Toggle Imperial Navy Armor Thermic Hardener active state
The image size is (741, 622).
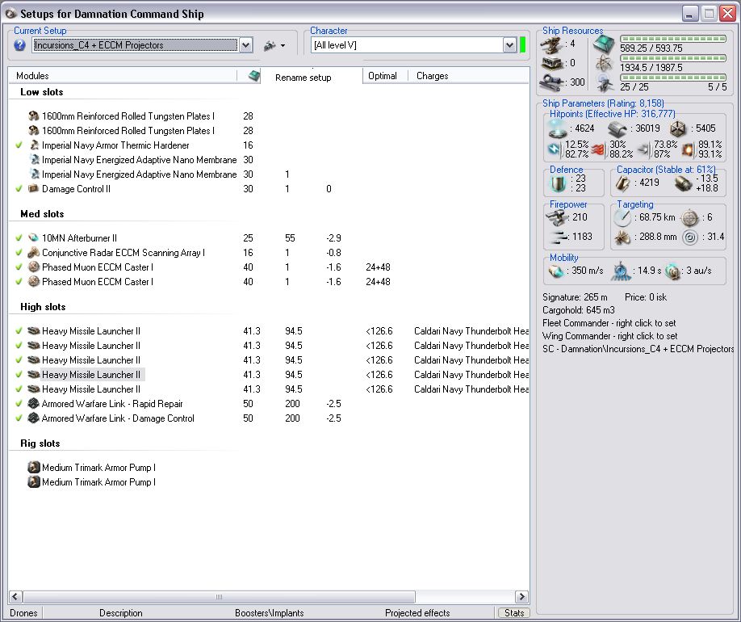pyautogui.click(x=19, y=145)
